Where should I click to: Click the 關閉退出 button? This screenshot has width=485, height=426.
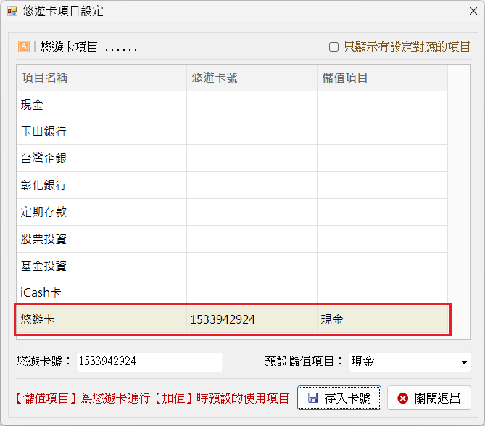429,398
